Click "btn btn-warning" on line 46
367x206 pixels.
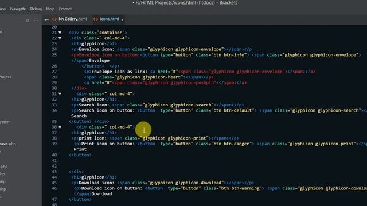click(x=241, y=188)
